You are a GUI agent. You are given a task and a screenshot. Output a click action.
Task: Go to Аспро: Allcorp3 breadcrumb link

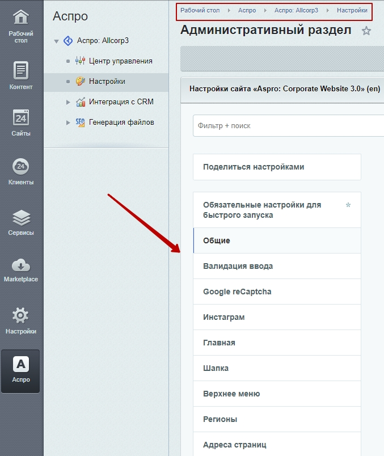pyautogui.click(x=296, y=10)
